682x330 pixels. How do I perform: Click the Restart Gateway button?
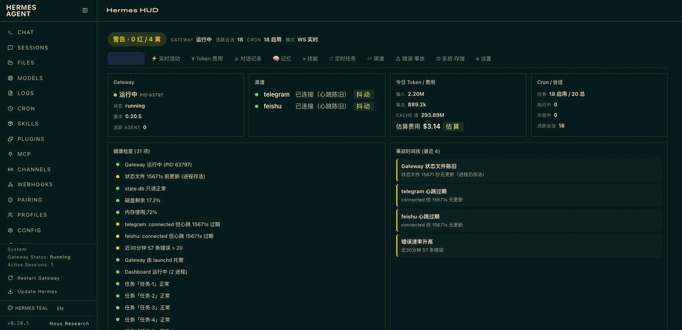pyautogui.click(x=34, y=278)
